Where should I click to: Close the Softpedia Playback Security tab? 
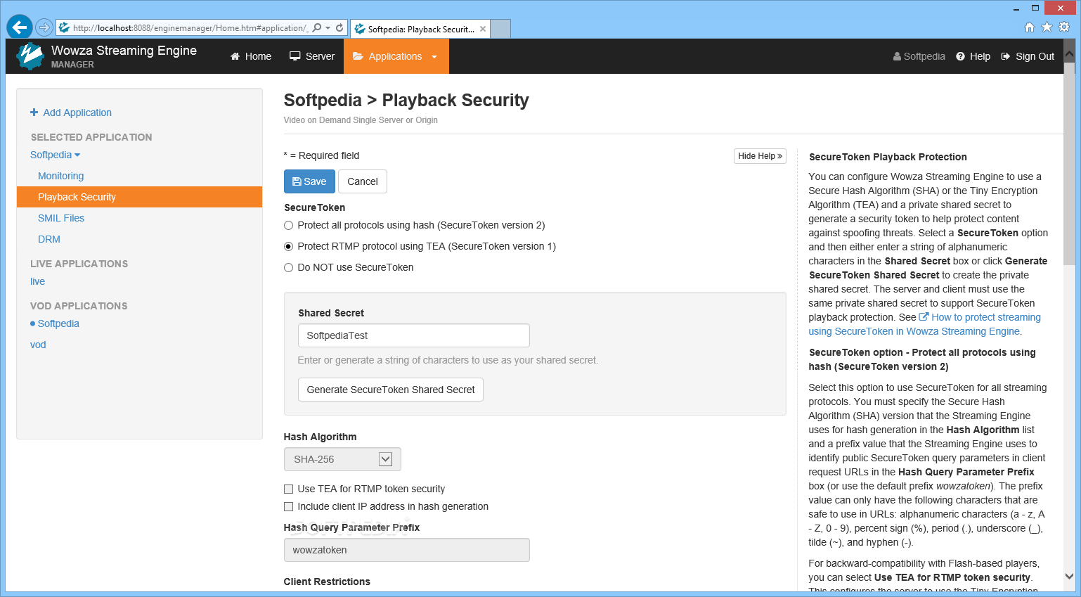tap(483, 29)
